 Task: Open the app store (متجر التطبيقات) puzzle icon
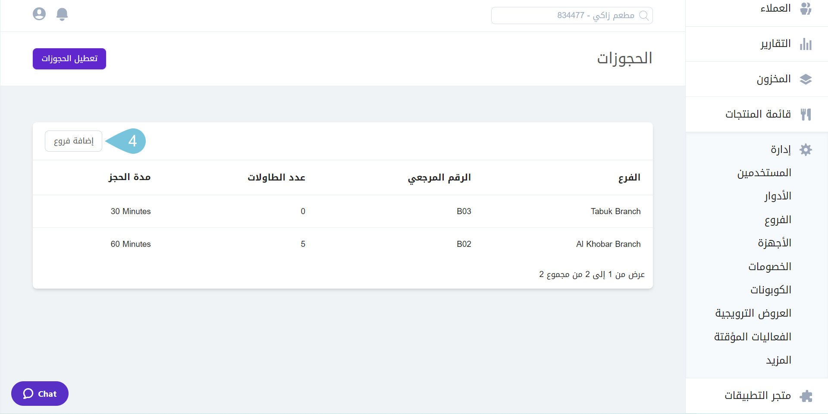[806, 396]
